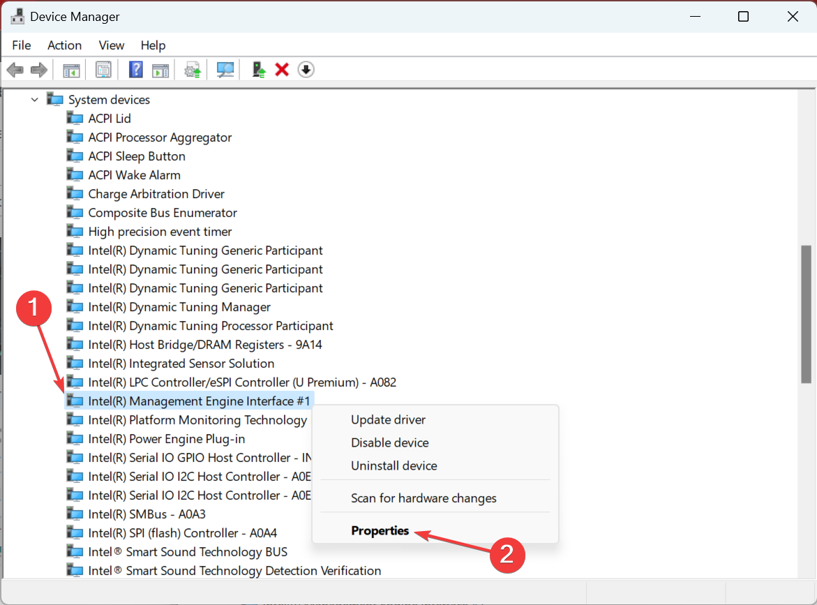
Task: Open the File menu
Action: (x=22, y=45)
